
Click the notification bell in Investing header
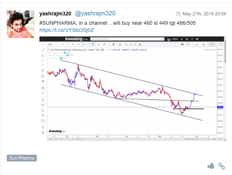182,39
